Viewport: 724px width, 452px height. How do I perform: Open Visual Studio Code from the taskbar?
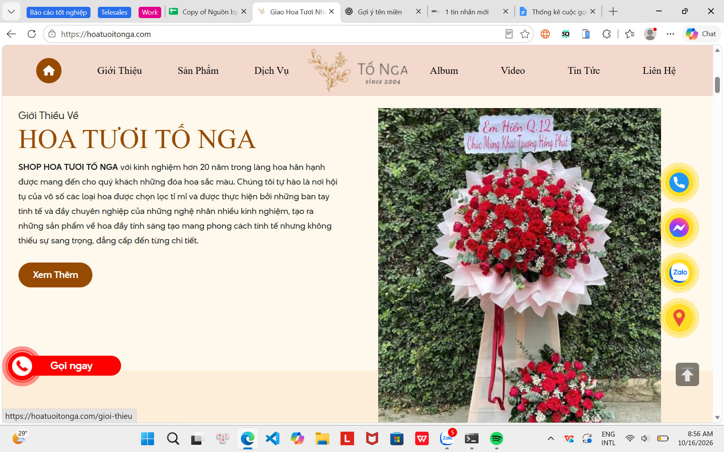[x=273, y=438]
